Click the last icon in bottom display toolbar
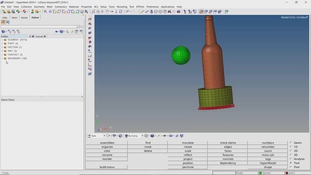The width and height of the screenshot is (311, 175). point(181,136)
